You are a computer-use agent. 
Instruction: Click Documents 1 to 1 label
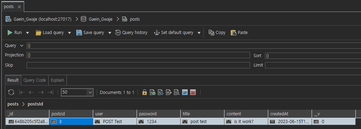(x=117, y=93)
